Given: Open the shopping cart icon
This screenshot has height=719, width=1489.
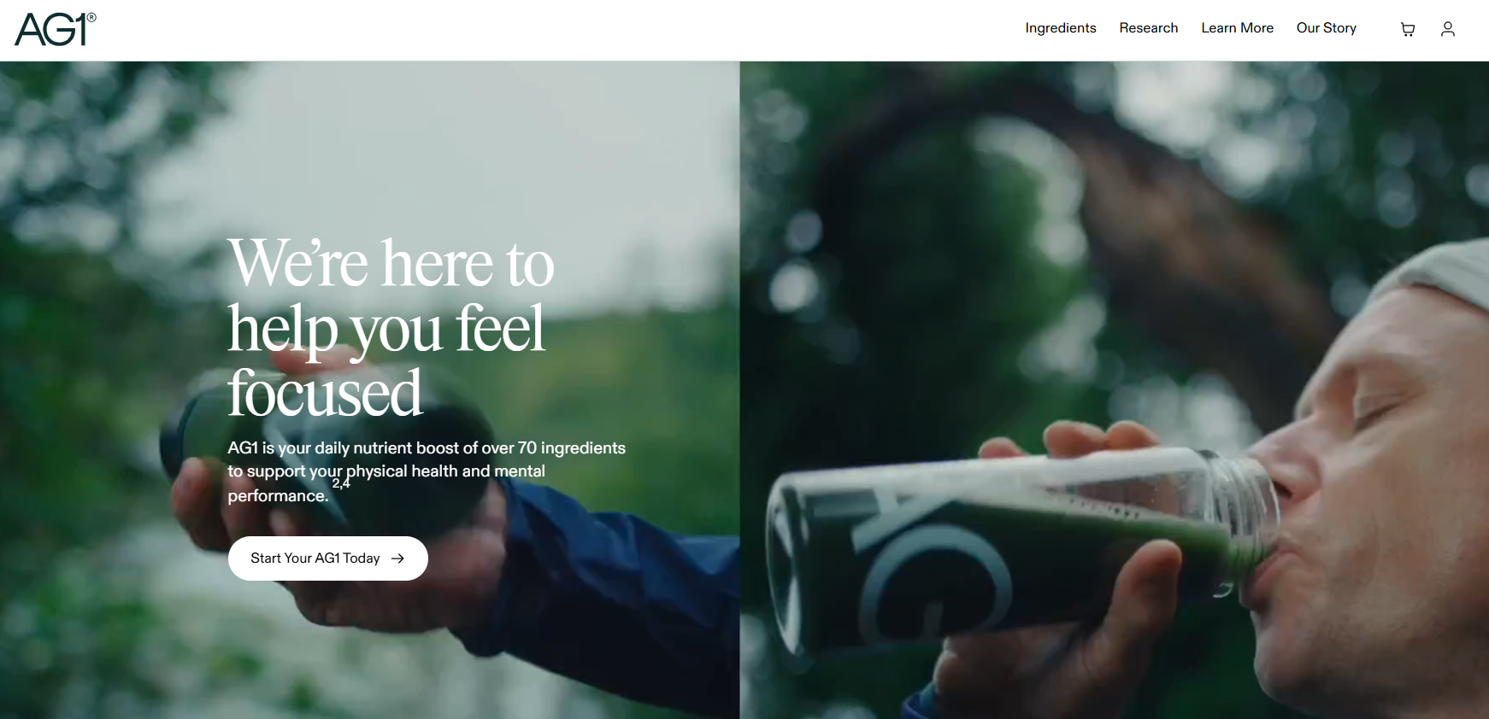Looking at the screenshot, I should click(x=1408, y=29).
